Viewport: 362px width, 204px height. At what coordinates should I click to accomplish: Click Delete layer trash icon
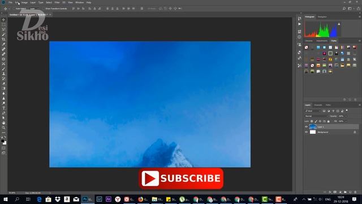click(355, 192)
